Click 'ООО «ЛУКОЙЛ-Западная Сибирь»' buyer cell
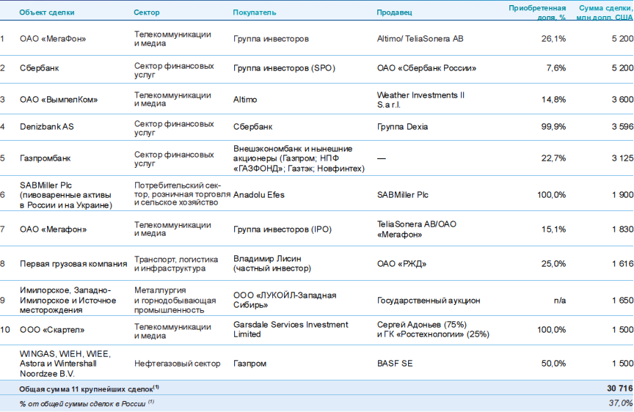Image resolution: width=634 pixels, height=412 pixels. coord(285,301)
